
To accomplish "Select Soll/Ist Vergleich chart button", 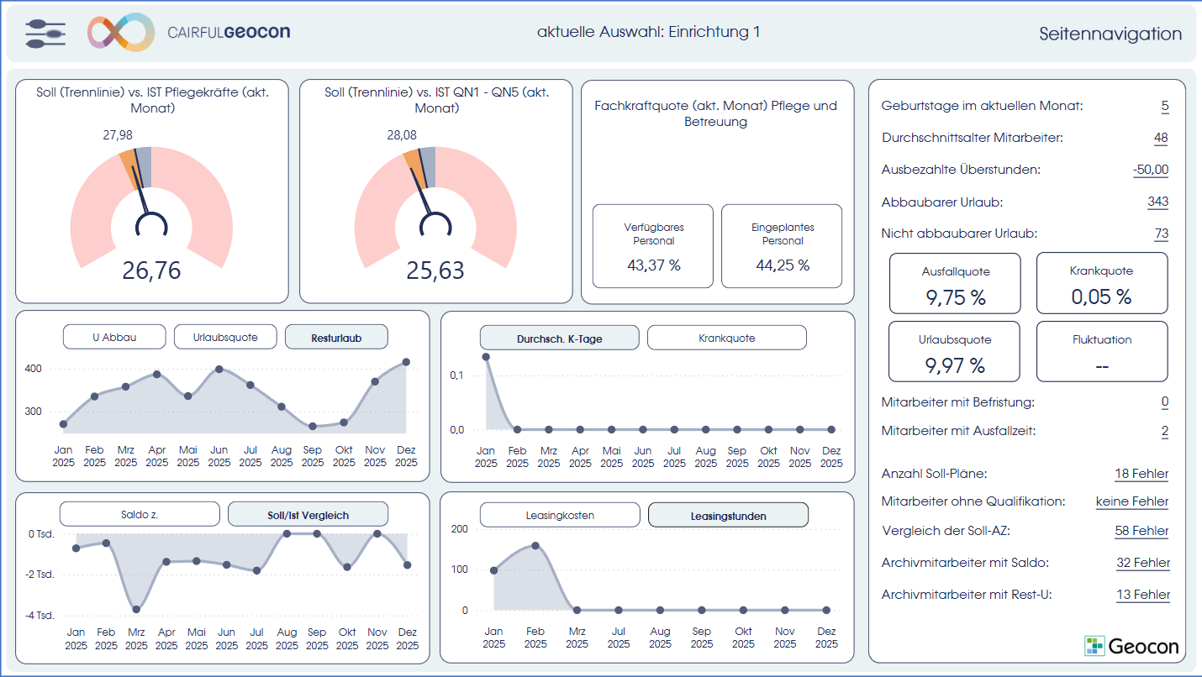I will [x=308, y=515].
